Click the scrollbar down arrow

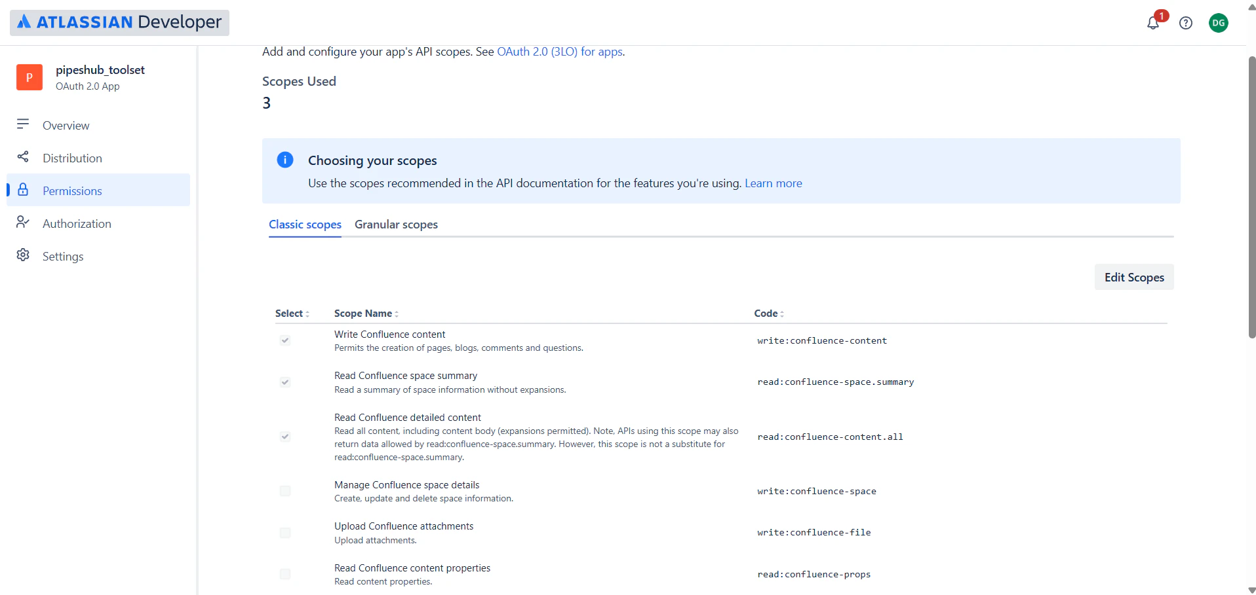coord(1251,590)
